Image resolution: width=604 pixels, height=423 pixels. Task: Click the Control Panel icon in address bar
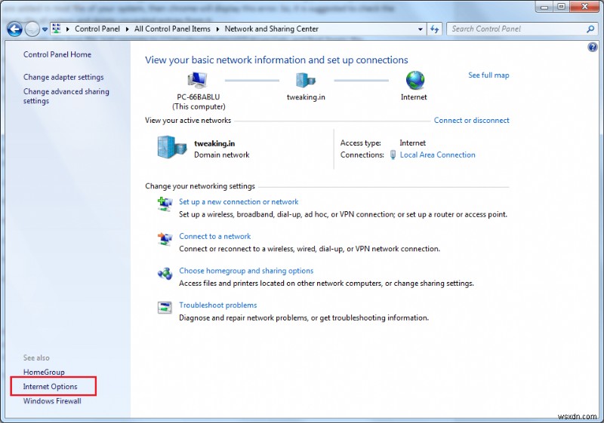pos(57,29)
